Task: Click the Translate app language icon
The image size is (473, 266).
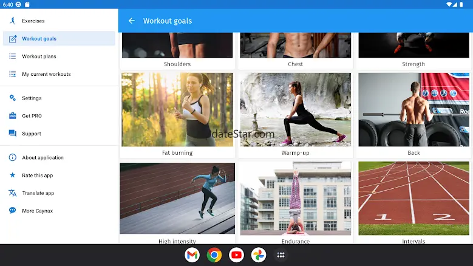Action: pos(12,193)
